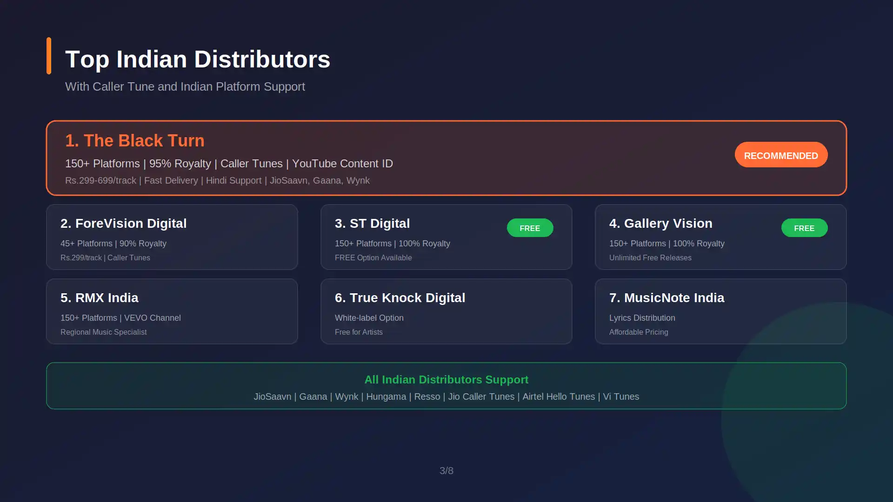Click 'All Indian Distributors Support' green heading

[446, 380]
